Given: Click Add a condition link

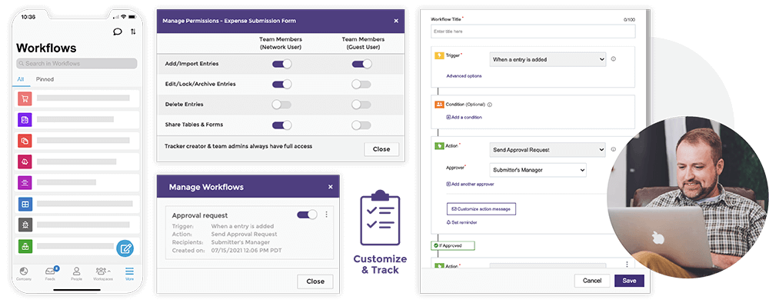Looking at the screenshot, I should coord(464,117).
